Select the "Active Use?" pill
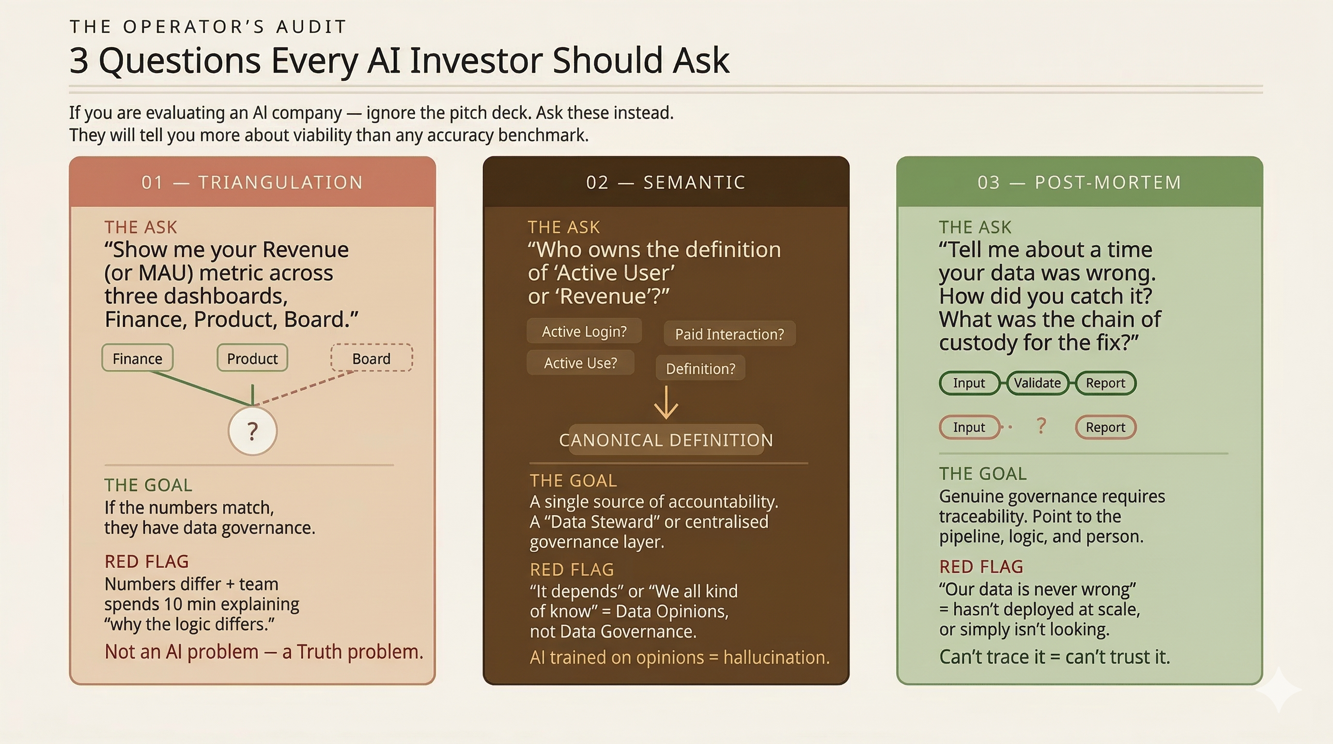Image resolution: width=1333 pixels, height=744 pixels. click(x=581, y=363)
